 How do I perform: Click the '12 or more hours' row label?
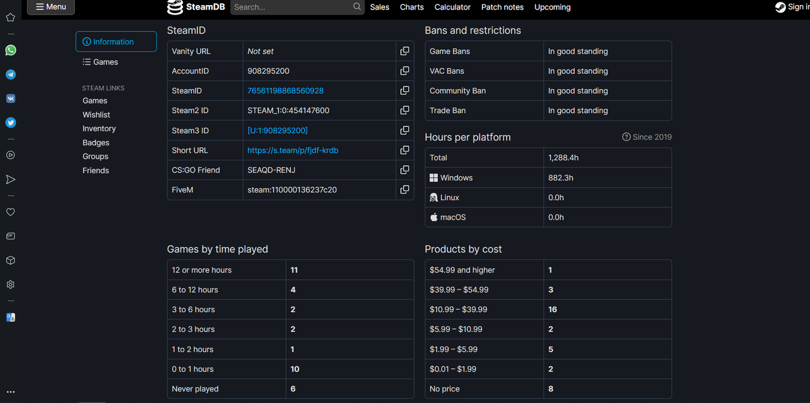click(x=202, y=270)
